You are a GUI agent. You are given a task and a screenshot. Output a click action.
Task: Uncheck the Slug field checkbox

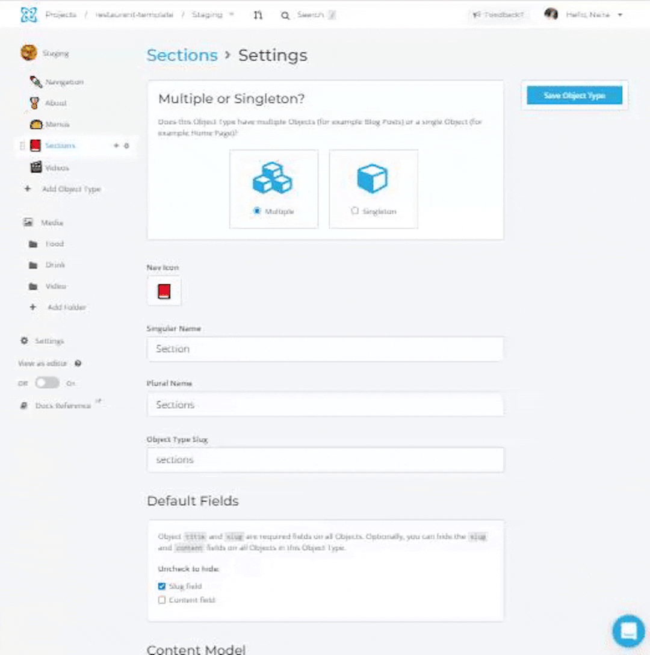pyautogui.click(x=162, y=586)
